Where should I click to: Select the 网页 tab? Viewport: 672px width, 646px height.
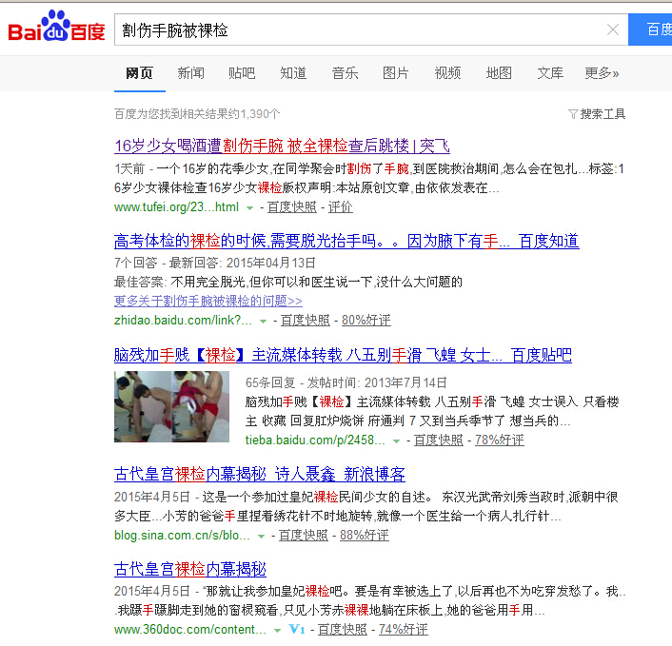[x=139, y=73]
